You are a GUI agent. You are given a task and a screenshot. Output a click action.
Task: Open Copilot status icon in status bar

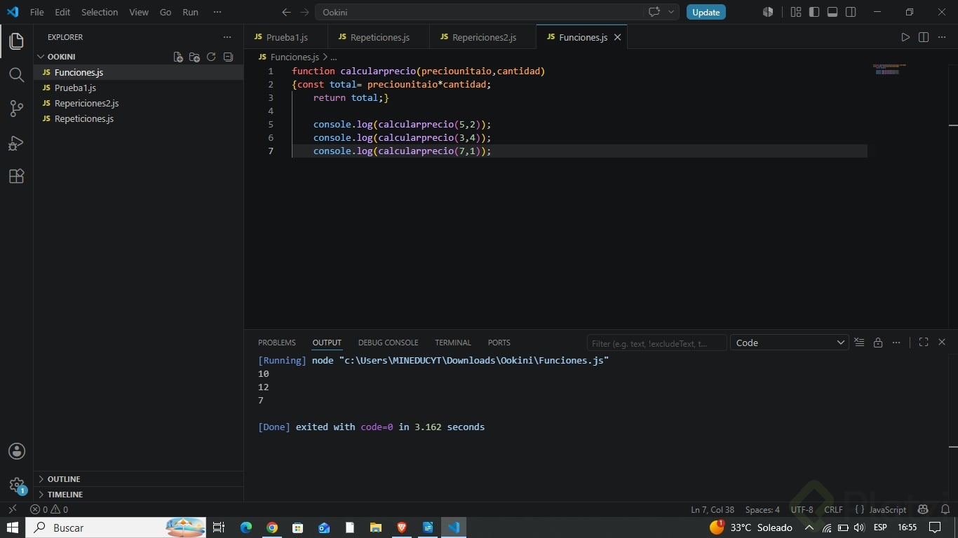pyautogui.click(x=923, y=509)
